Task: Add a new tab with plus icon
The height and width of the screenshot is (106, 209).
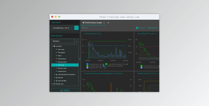Action: (108, 23)
